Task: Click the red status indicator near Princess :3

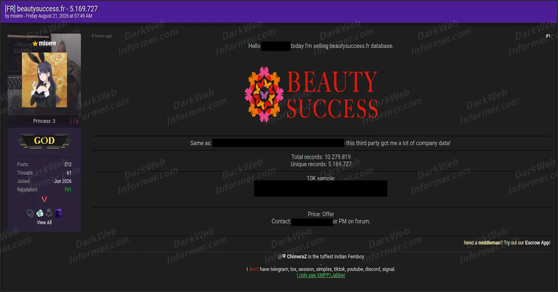Action: tap(77, 121)
